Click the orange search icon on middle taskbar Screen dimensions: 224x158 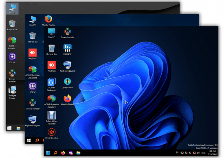click(x=37, y=141)
